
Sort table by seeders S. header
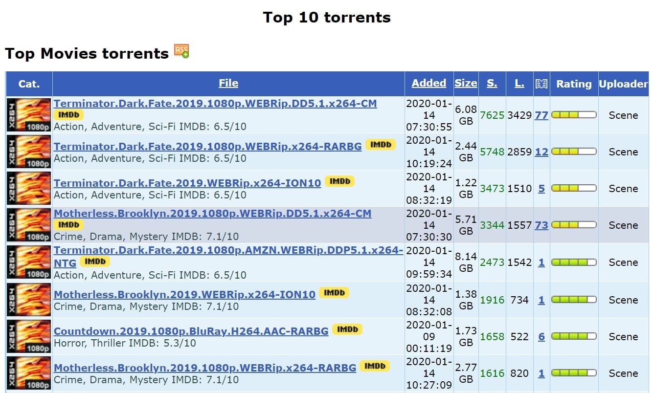coord(492,83)
